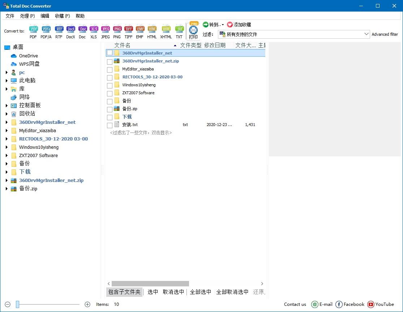Click Advanced filter link
The height and width of the screenshot is (312, 403).
pyautogui.click(x=385, y=34)
